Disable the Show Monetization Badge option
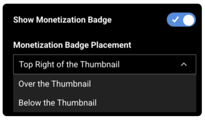The image size is (205, 123). [181, 20]
